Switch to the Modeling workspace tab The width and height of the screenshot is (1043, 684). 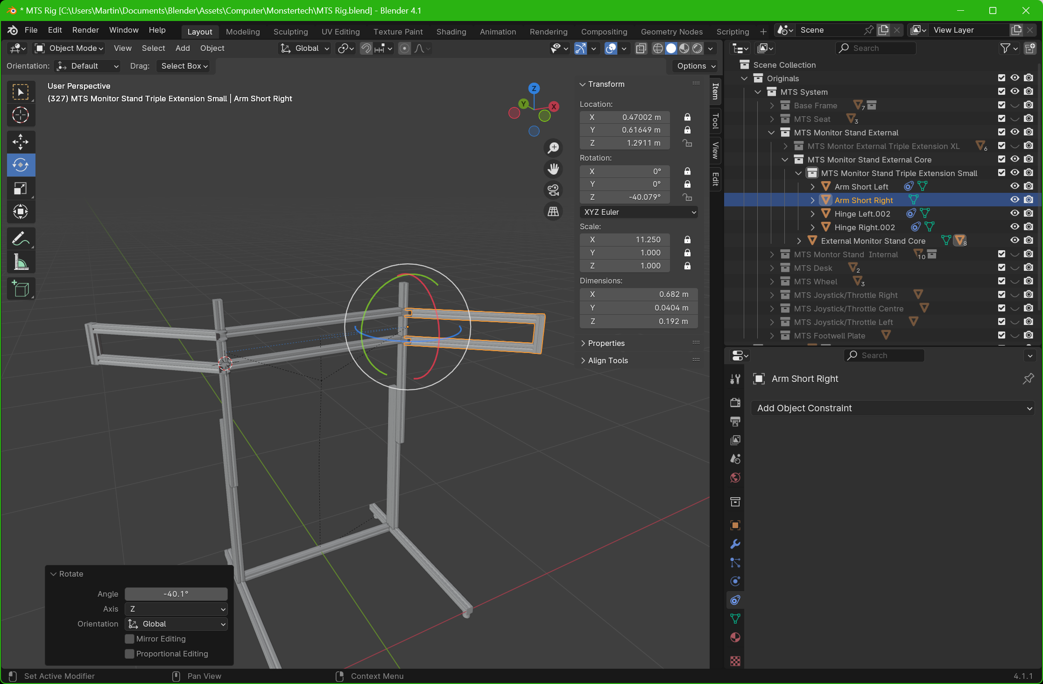243,32
